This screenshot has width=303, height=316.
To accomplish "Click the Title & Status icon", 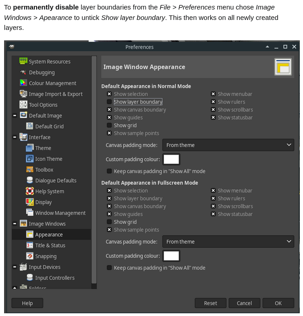I will [x=29, y=245].
